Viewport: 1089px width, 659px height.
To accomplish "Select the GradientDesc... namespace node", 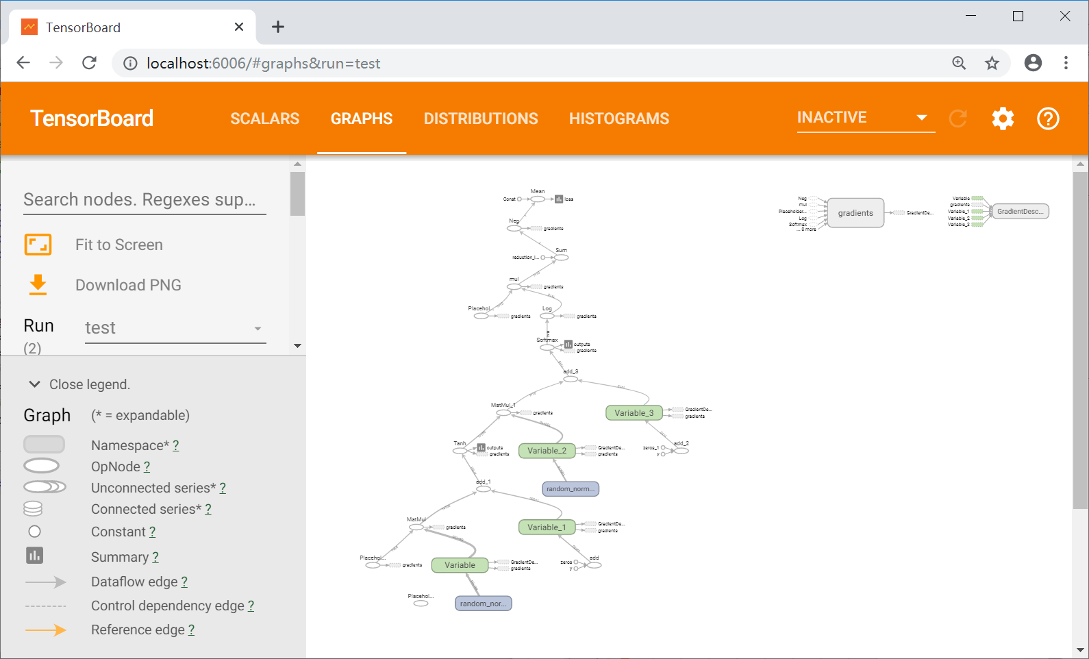I will (x=1020, y=211).
